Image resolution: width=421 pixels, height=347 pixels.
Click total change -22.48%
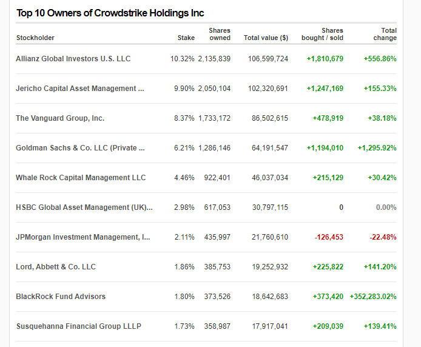[x=383, y=237]
